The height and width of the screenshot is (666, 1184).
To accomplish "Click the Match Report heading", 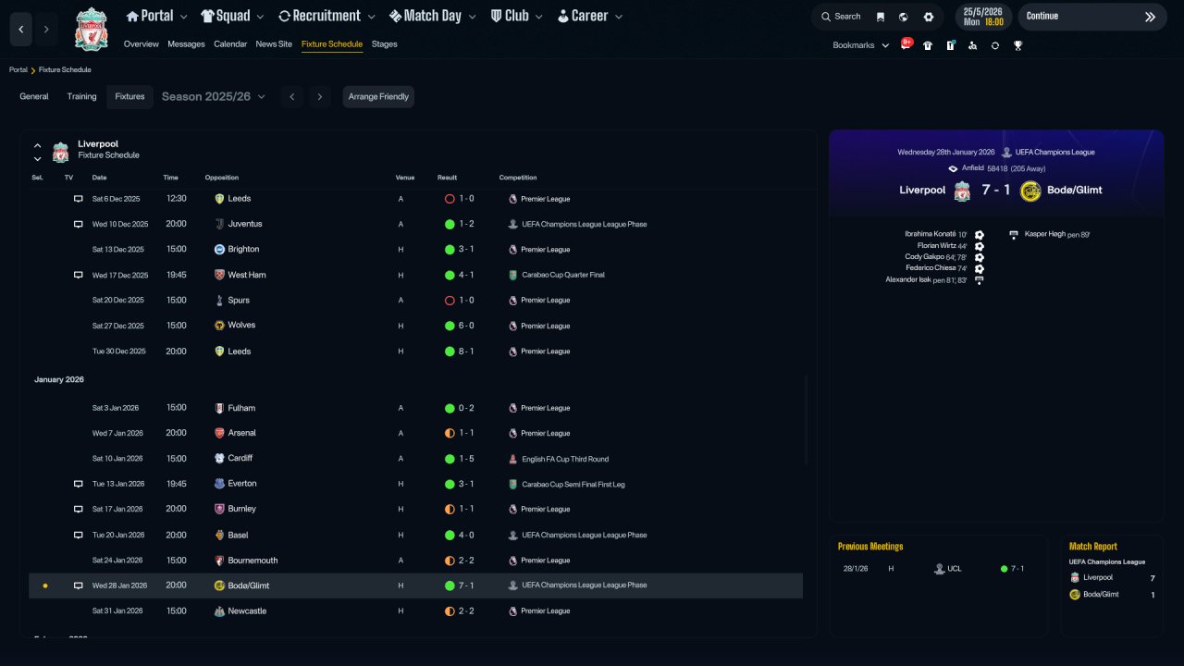I will point(1093,547).
